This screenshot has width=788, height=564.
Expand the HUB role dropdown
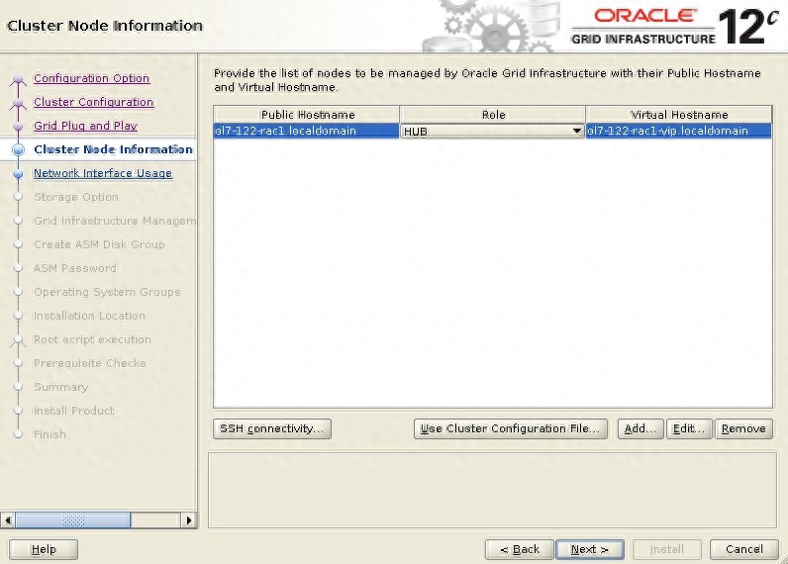(576, 131)
